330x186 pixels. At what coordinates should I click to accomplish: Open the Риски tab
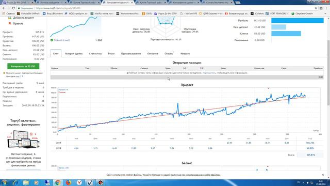click(x=111, y=54)
